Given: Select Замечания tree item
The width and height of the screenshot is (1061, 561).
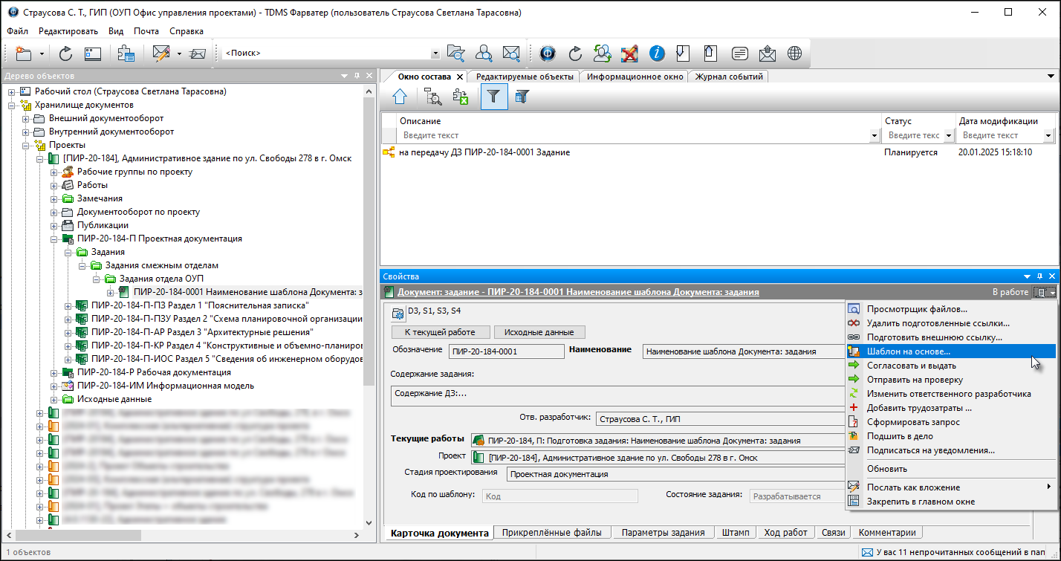Looking at the screenshot, I should pyautogui.click(x=100, y=198).
